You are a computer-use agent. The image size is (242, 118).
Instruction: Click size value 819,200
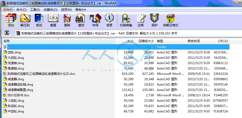[x=128, y=74]
